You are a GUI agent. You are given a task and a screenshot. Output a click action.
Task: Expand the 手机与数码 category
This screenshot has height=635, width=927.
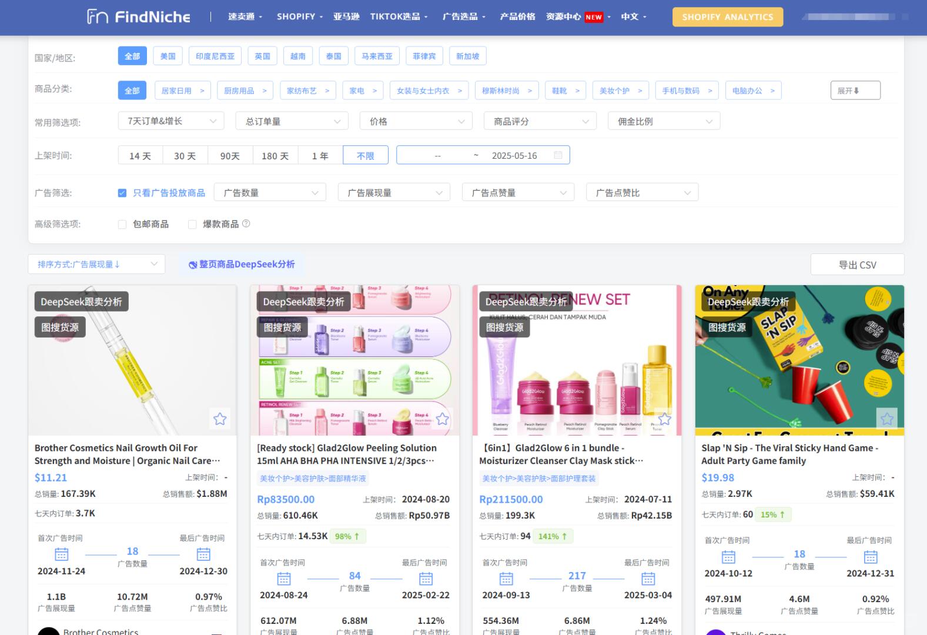687,91
